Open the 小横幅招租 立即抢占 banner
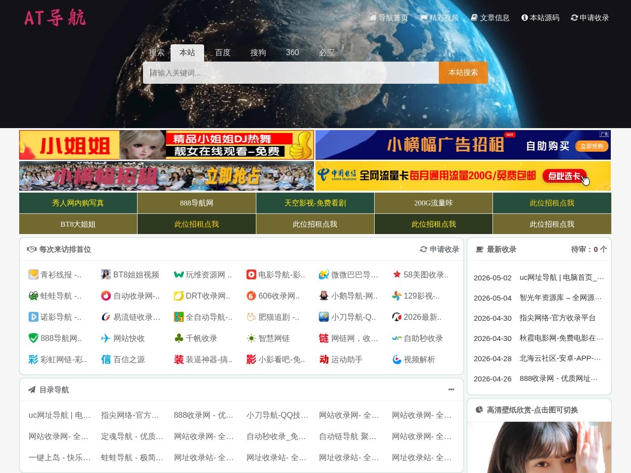This screenshot has height=473, width=631. click(x=167, y=176)
